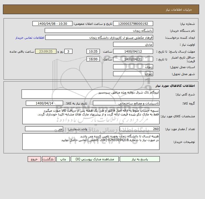Click the label واحد شمارش
Image resolution: width=205 pixels, height=199 pixels.
coord(77,129)
